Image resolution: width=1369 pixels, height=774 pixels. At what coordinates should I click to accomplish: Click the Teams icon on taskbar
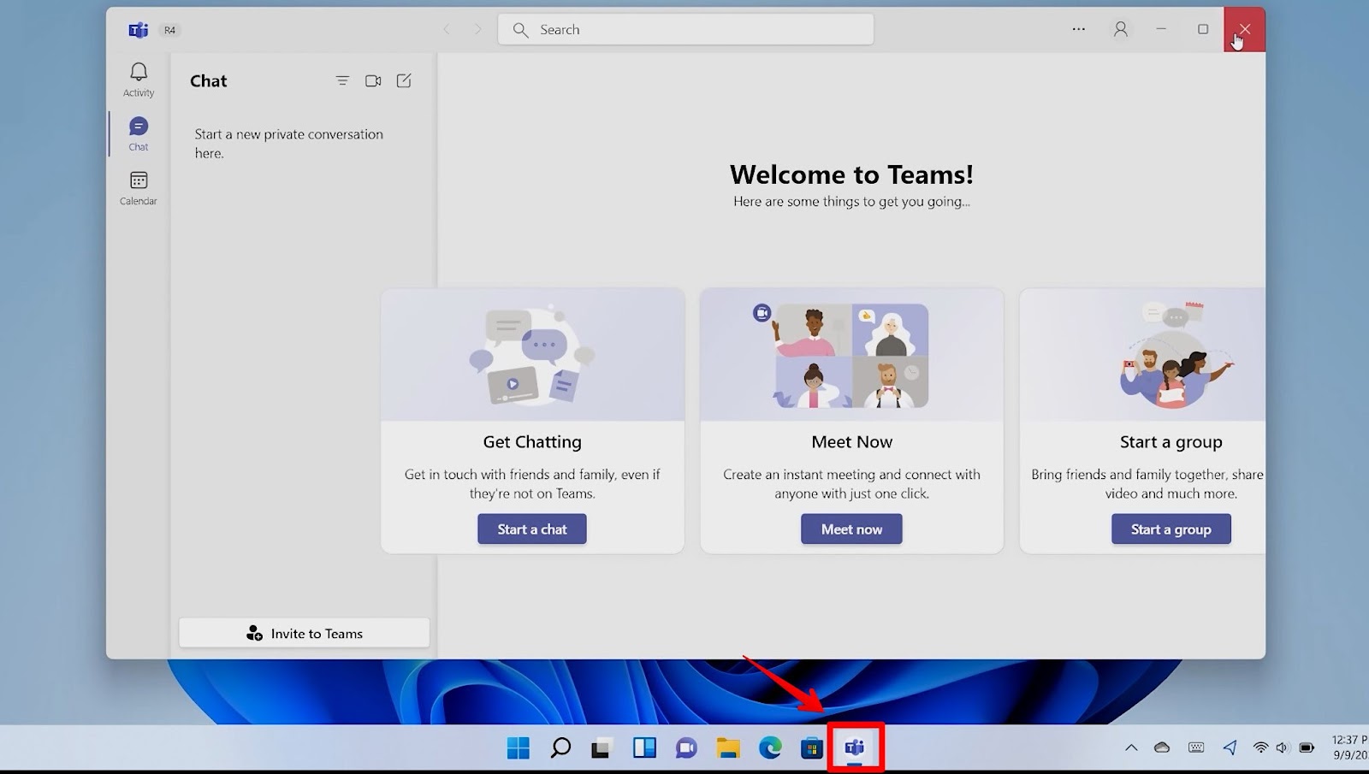coord(855,748)
